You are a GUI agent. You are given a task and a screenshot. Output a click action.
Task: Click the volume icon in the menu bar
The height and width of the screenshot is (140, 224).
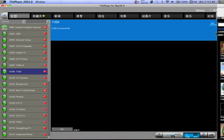pos(173,2)
